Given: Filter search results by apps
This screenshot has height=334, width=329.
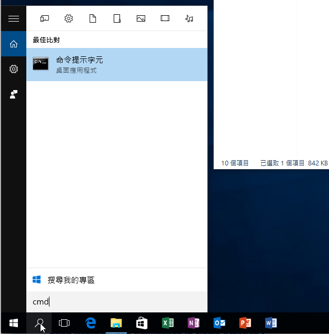Looking at the screenshot, I should (x=44, y=18).
